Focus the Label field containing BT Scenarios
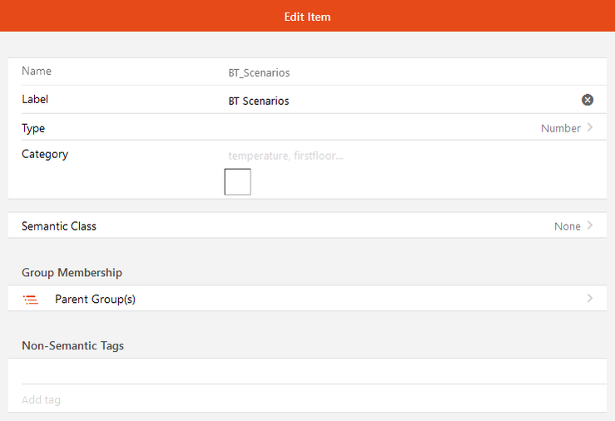 click(x=402, y=101)
